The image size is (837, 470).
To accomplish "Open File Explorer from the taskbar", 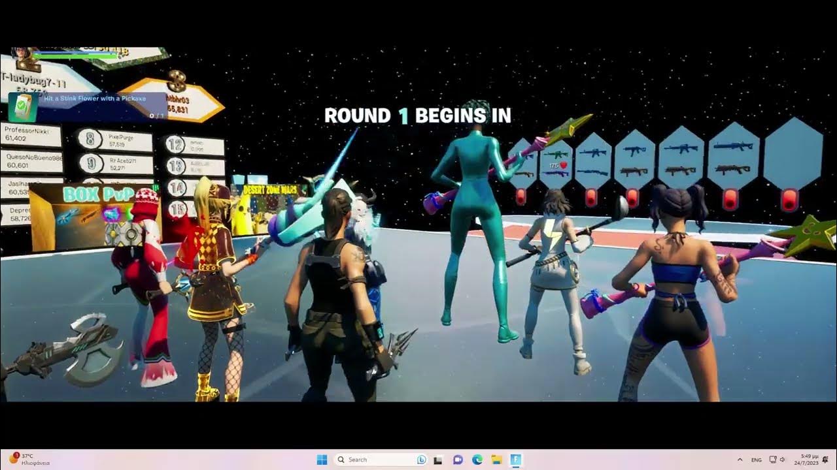I will point(496,460).
